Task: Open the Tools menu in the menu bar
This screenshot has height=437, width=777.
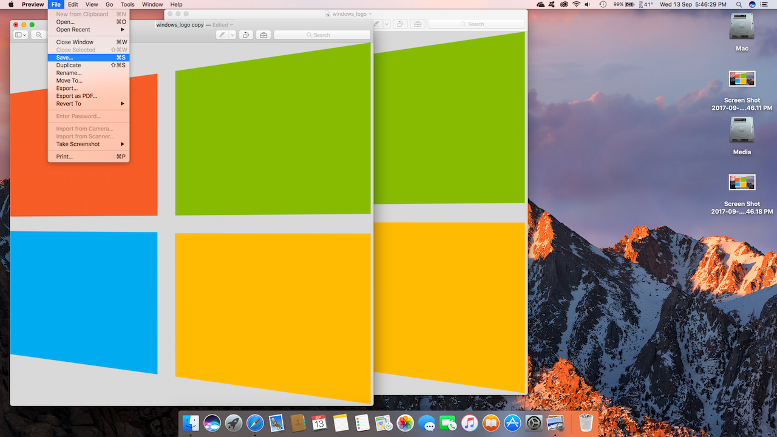Action: 127,4
